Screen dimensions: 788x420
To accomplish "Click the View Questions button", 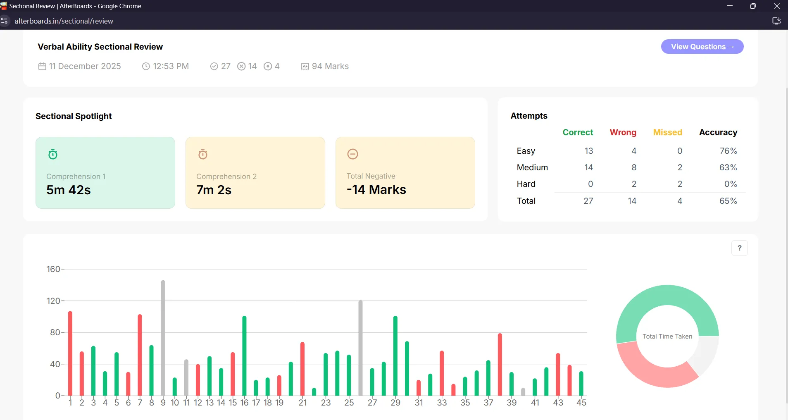I will click(x=702, y=47).
